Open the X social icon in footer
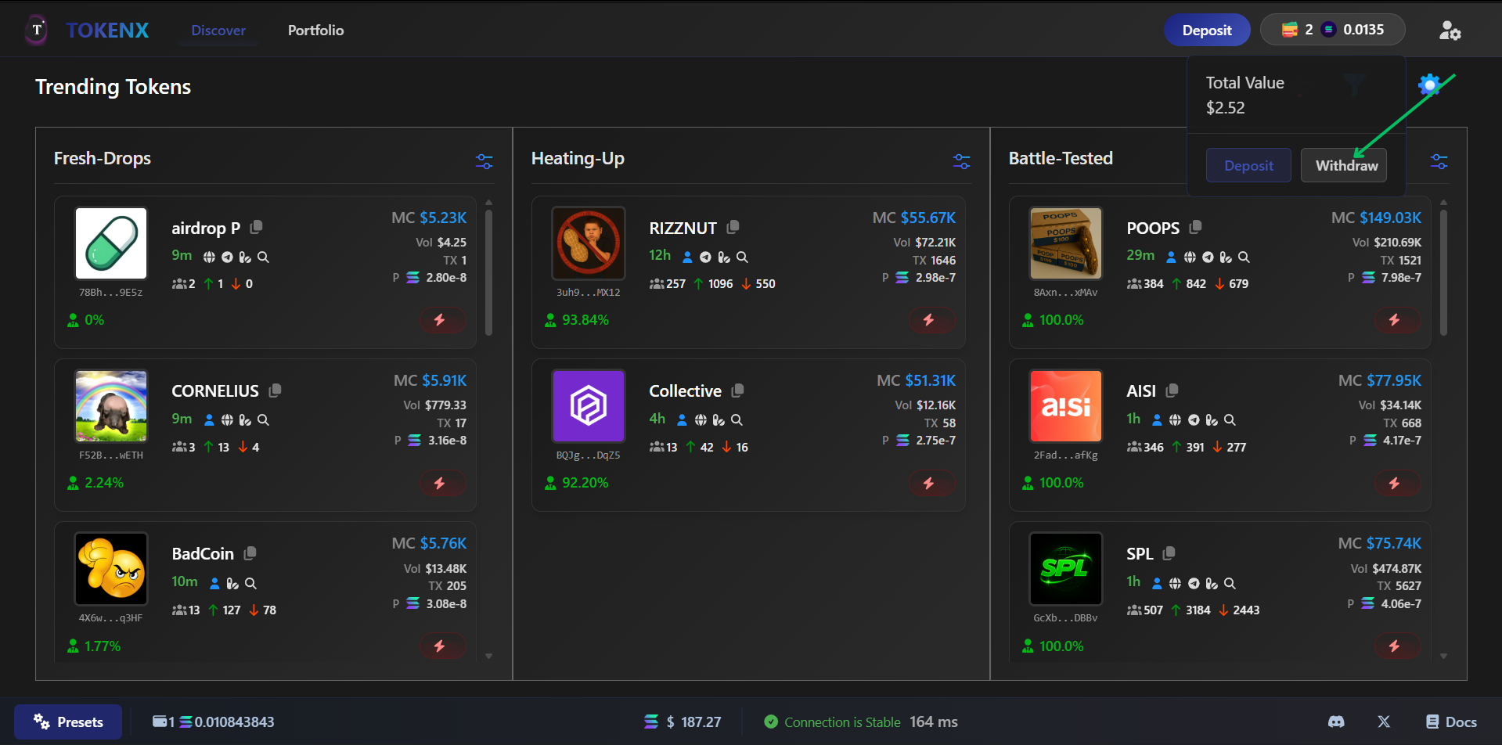 [1384, 722]
